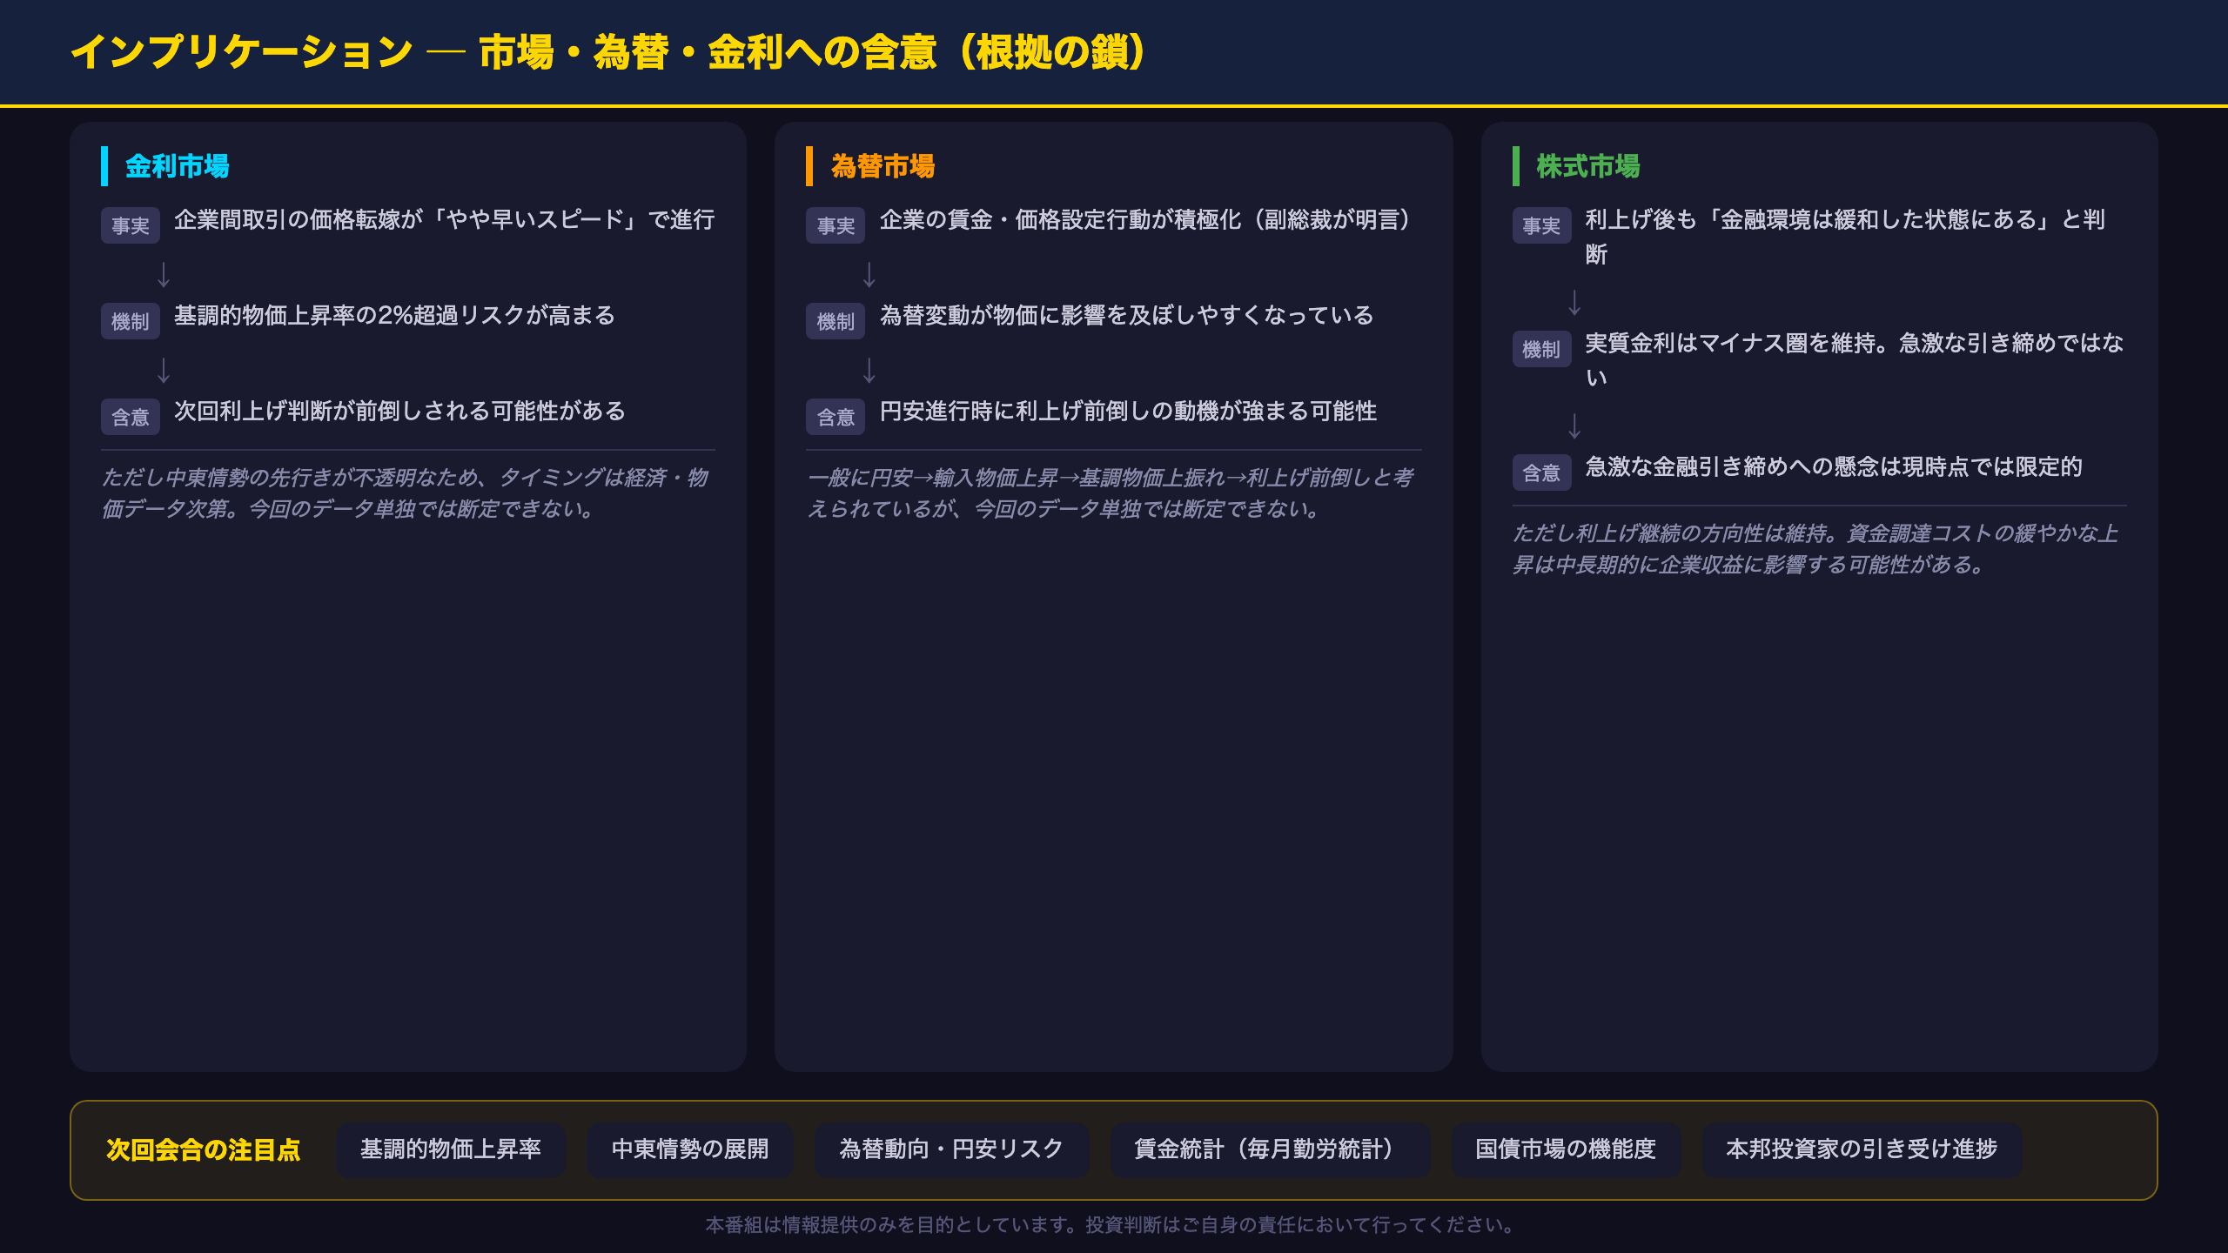Select the 賃金統計（毎月勤労統計） chip
This screenshot has width=2228, height=1253.
pos(1270,1149)
